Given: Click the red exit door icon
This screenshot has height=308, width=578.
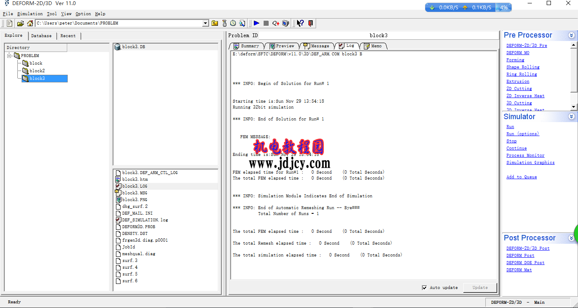Looking at the screenshot, I should click(311, 23).
